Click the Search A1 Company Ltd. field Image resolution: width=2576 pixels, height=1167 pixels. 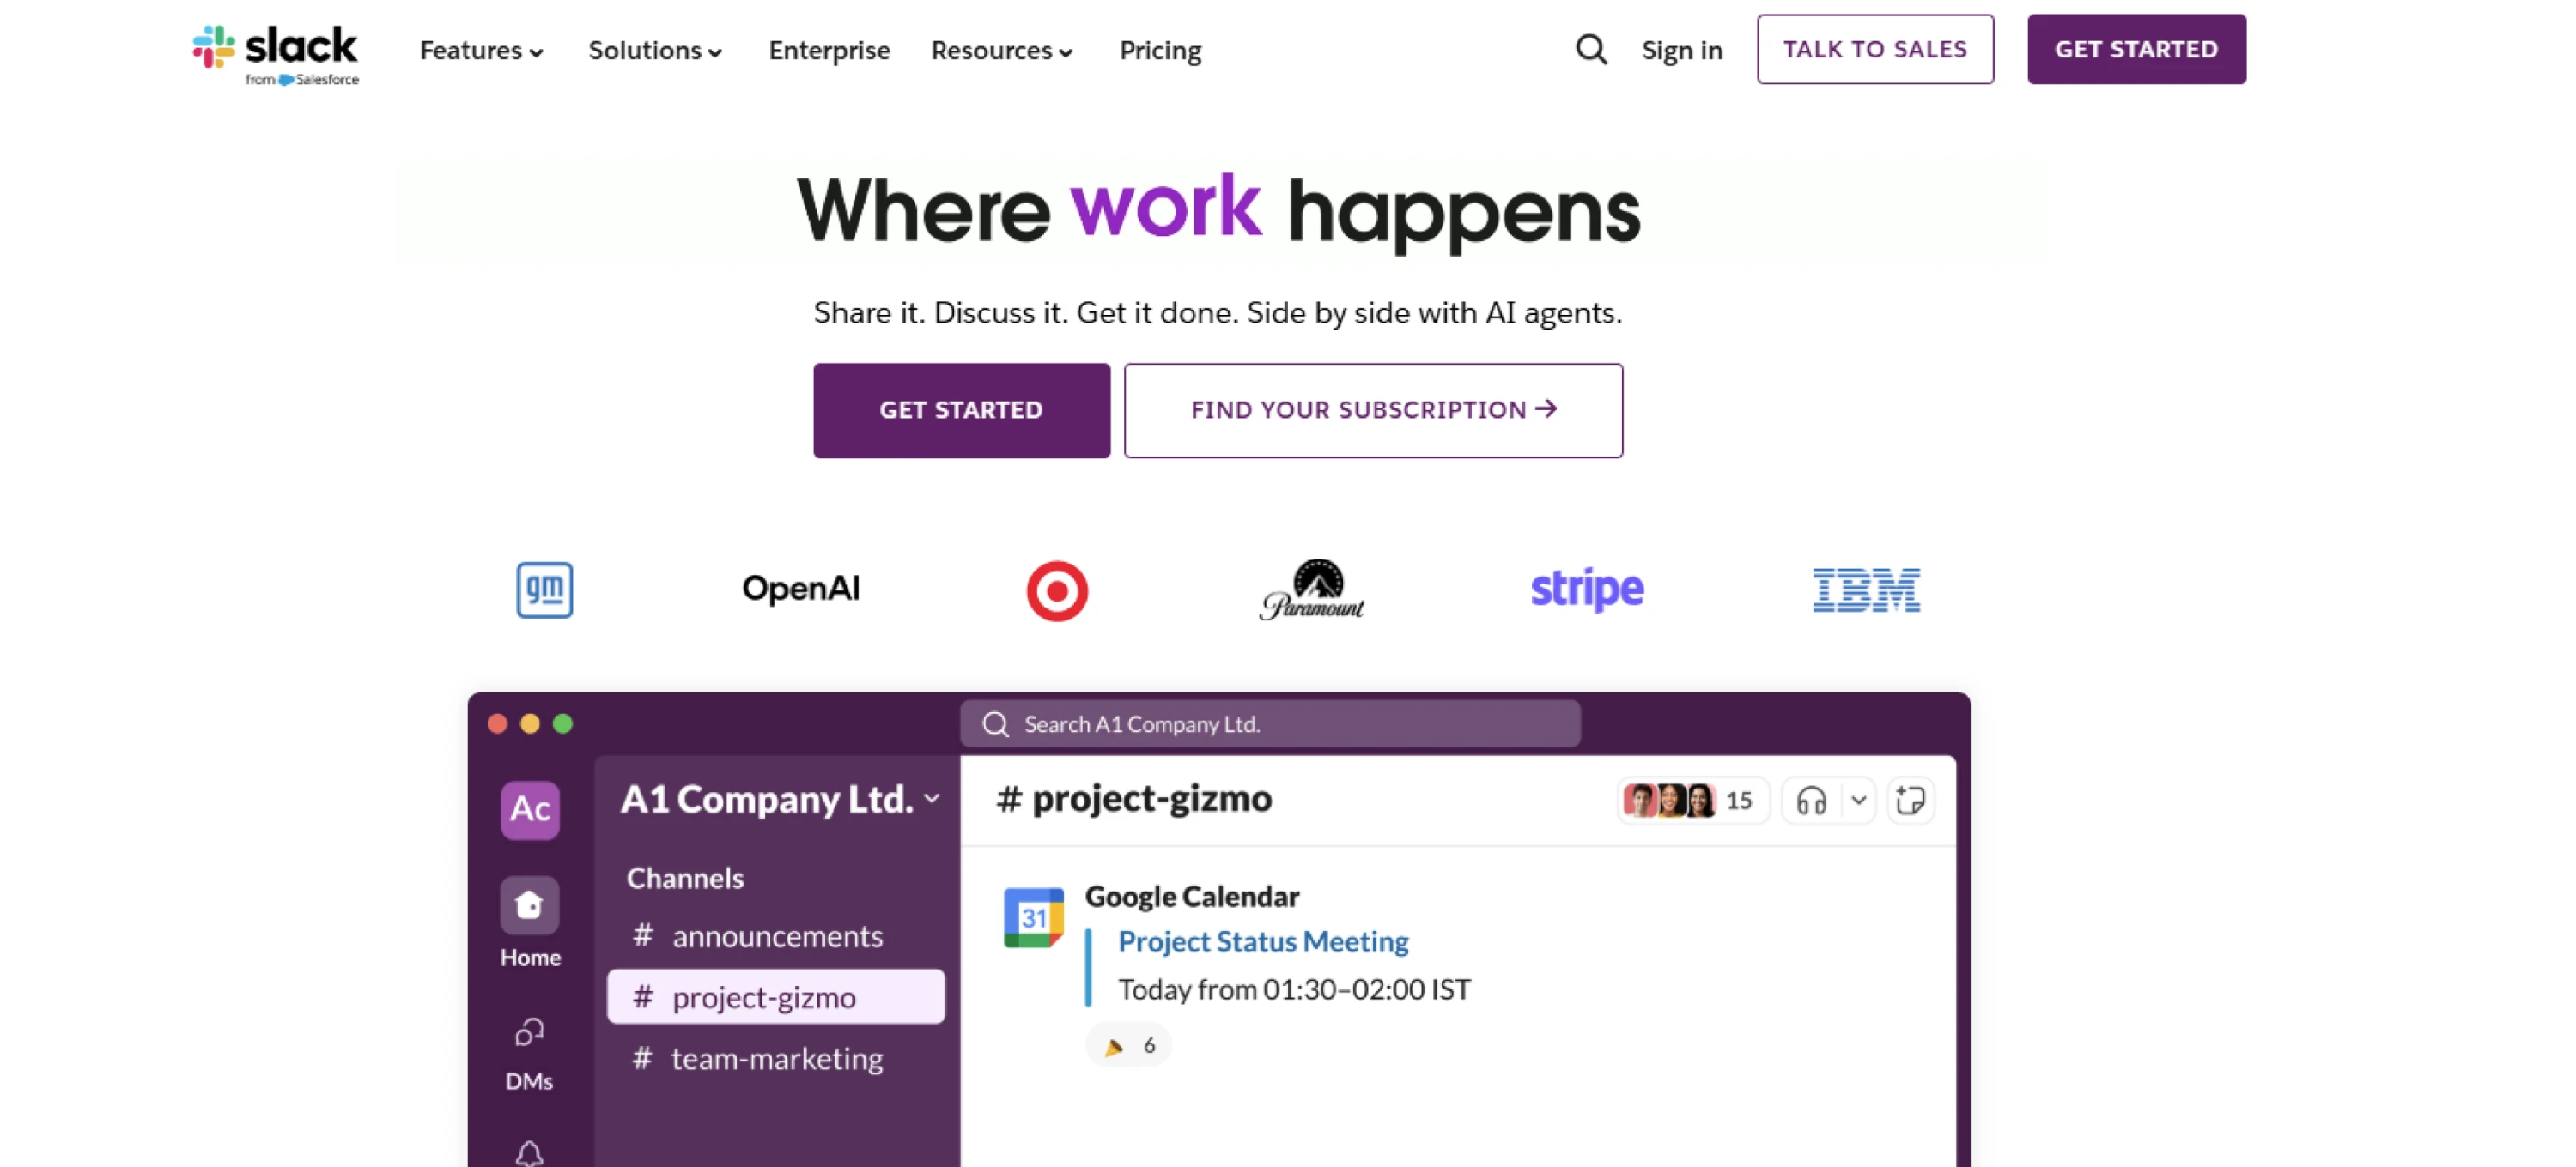pyautogui.click(x=1270, y=723)
